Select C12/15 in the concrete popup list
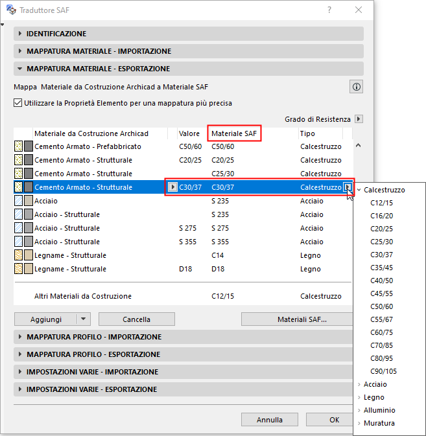This screenshot has width=426, height=436. coord(381,203)
